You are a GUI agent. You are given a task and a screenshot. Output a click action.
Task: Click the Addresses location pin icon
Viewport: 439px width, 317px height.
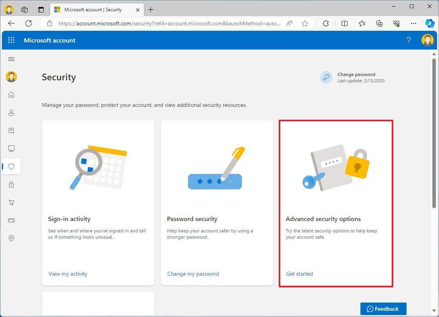11,238
